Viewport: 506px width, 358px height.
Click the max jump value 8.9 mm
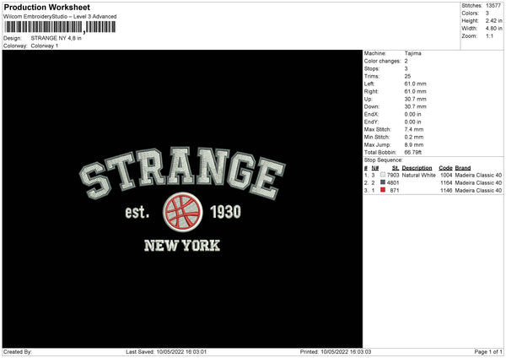(x=414, y=145)
